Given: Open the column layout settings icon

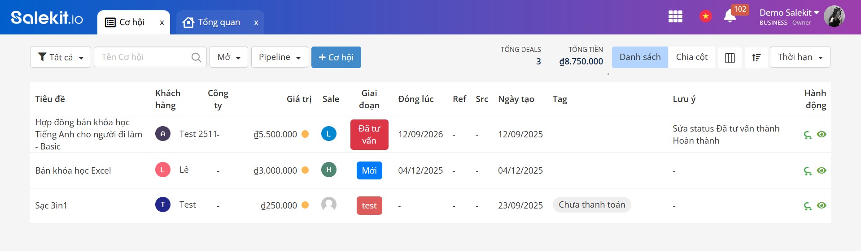Looking at the screenshot, I should [x=730, y=58].
